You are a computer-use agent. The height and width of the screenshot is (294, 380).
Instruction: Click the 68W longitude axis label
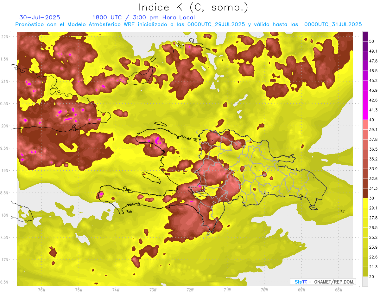[338, 290]
